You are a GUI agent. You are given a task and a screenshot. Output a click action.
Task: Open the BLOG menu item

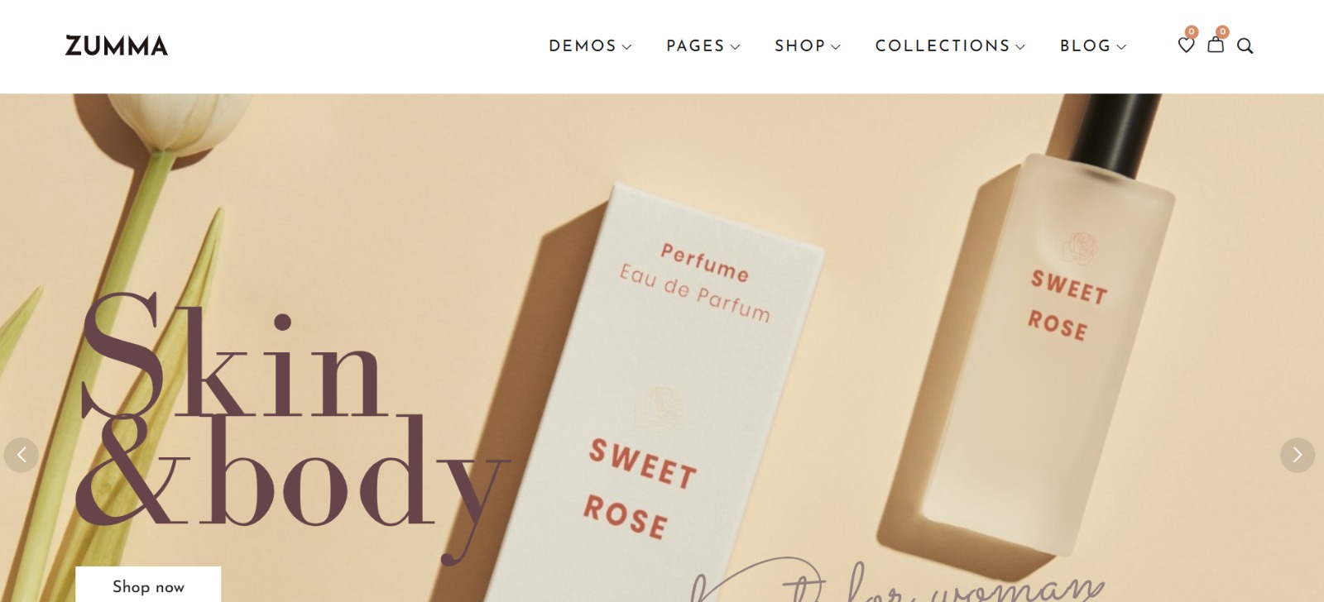pyautogui.click(x=1086, y=46)
